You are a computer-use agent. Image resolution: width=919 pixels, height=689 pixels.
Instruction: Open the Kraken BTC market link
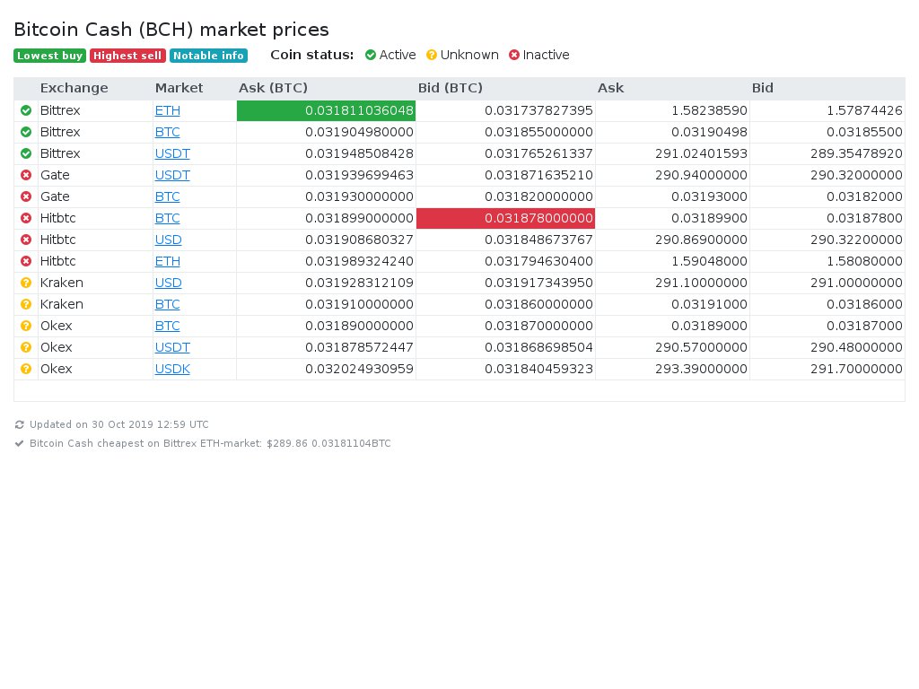pyautogui.click(x=168, y=304)
